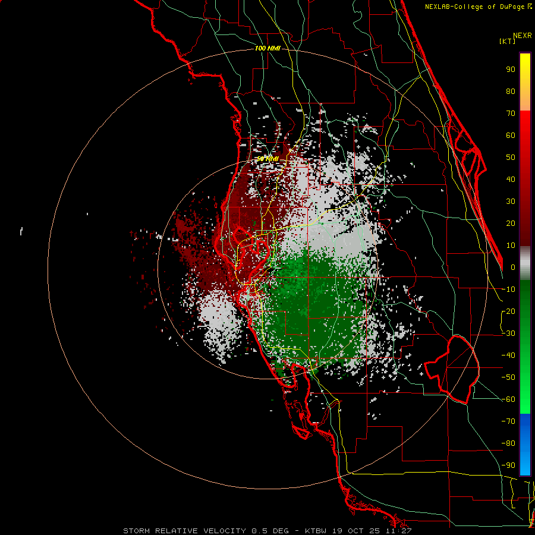
Task: Click the 90 knot scale label
Action: (511, 70)
